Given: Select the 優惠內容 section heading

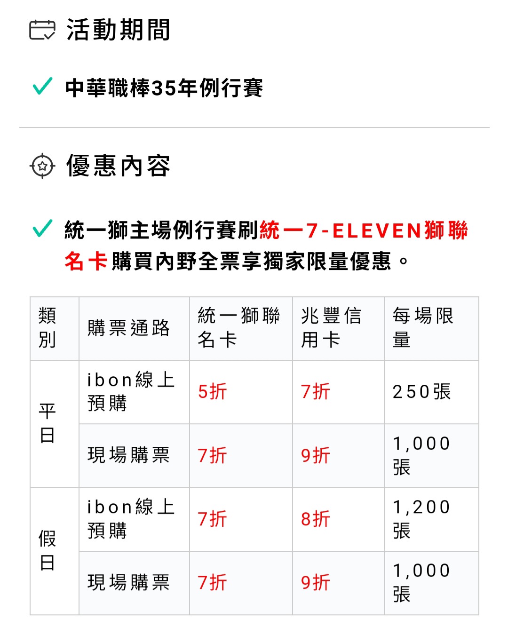Looking at the screenshot, I should (x=118, y=166).
